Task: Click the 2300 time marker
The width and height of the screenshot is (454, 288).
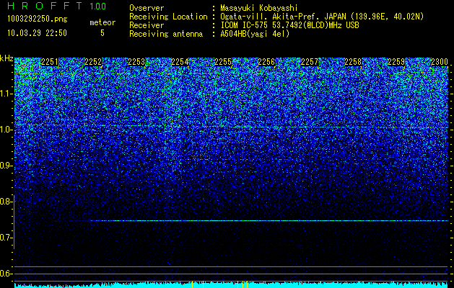Action: (440, 62)
